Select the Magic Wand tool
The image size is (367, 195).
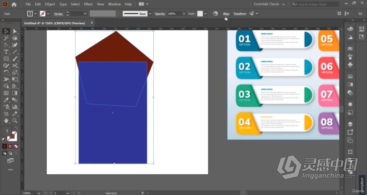[6, 38]
